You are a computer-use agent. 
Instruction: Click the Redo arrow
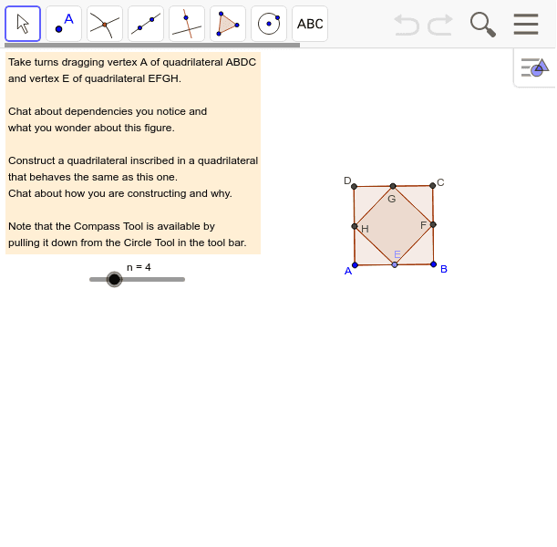(440, 25)
